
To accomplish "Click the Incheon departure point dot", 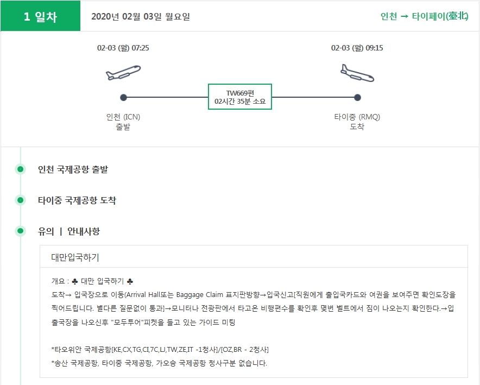I will [123, 98].
